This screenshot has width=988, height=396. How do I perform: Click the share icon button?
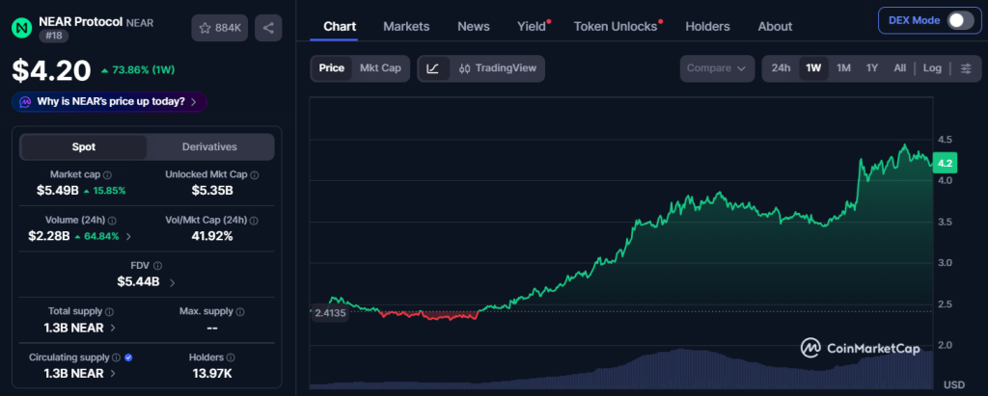[x=268, y=28]
